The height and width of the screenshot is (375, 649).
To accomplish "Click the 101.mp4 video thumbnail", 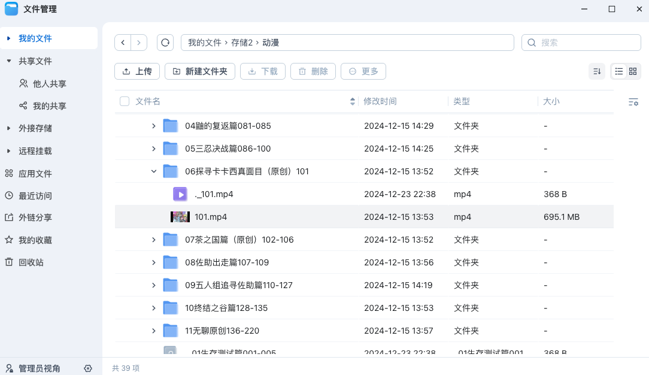I will point(180,217).
